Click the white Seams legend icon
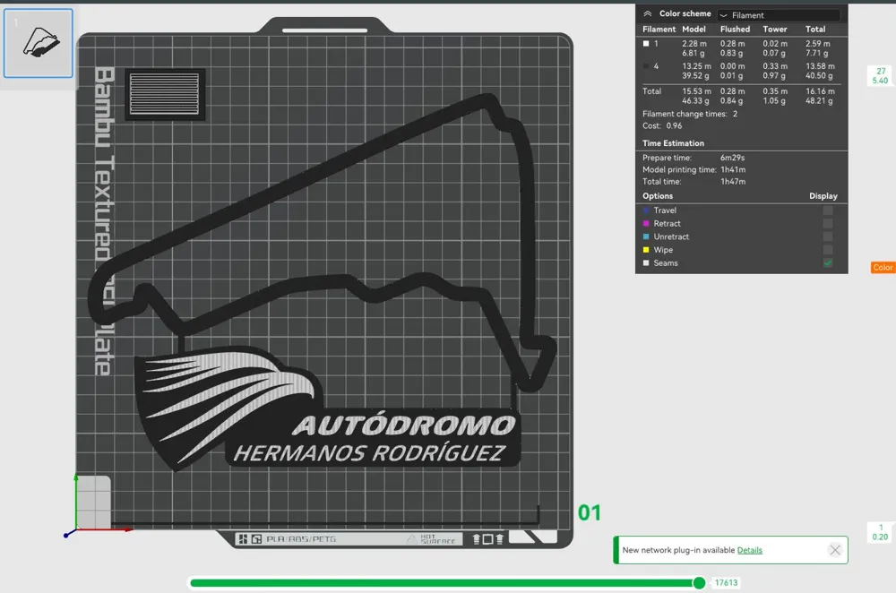The height and width of the screenshot is (593, 896). (x=646, y=262)
